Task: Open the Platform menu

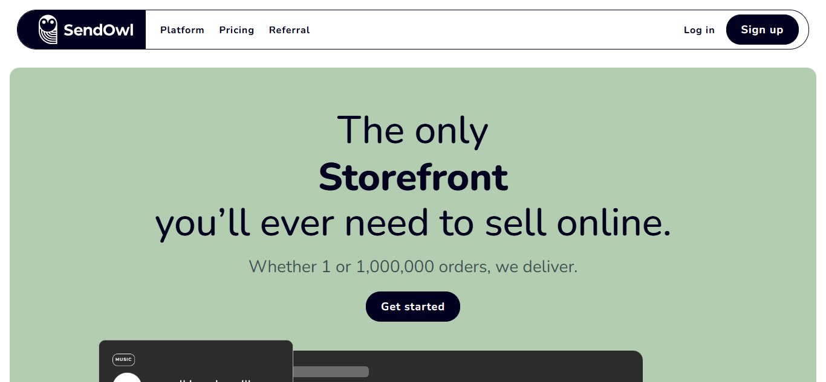Action: [182, 30]
